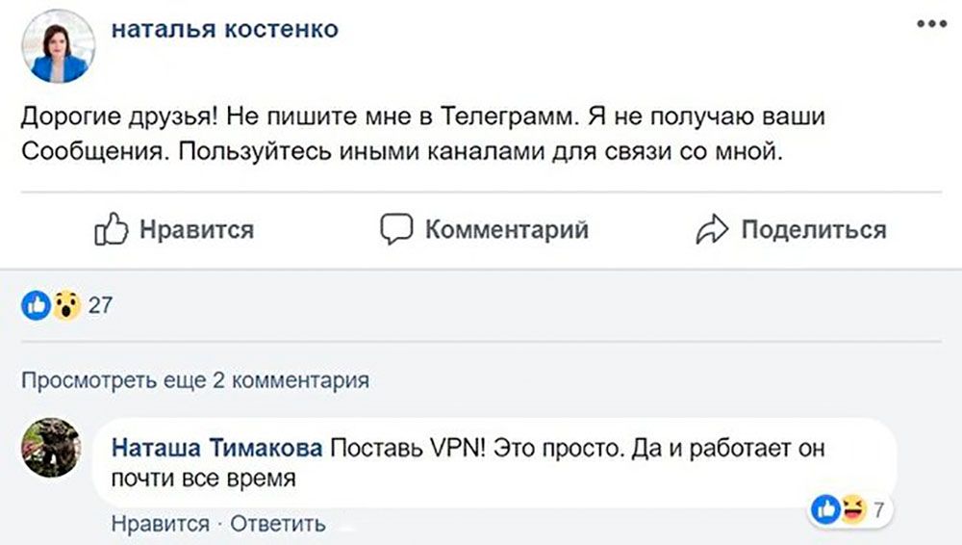View the 7 comment reactions count

[x=878, y=508]
